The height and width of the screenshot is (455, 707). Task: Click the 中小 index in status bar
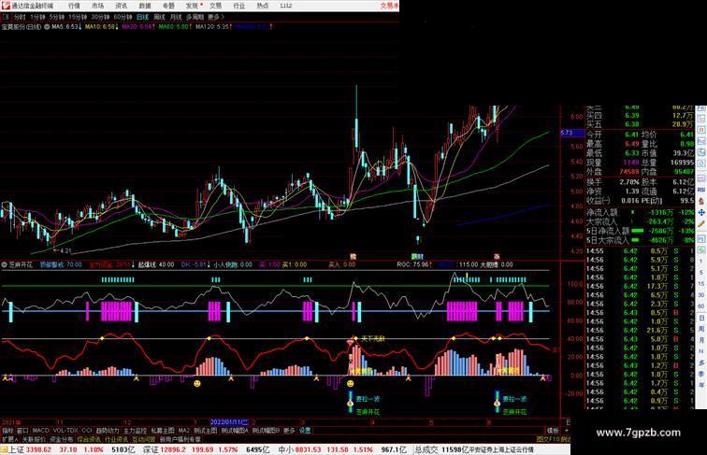coord(285,449)
